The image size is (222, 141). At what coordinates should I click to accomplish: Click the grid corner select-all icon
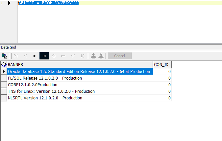point(4,64)
